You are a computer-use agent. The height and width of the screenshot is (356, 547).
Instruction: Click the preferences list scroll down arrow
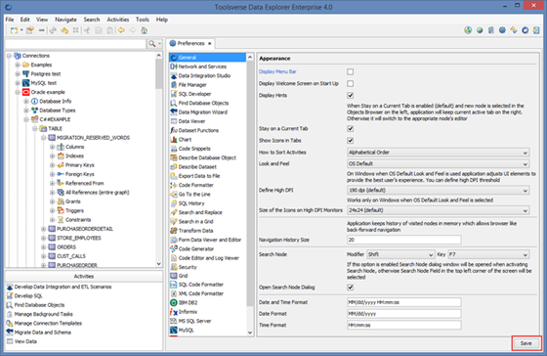point(250,333)
